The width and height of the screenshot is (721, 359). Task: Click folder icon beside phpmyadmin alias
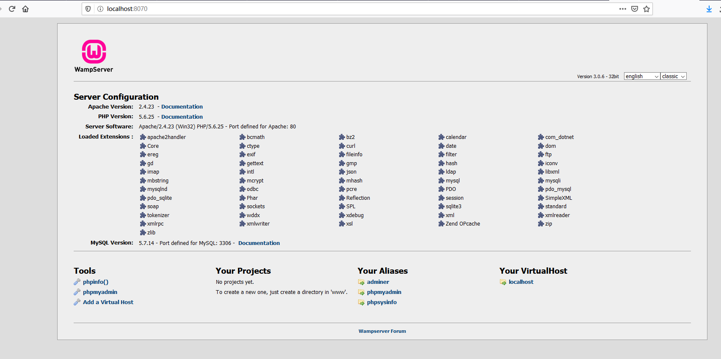click(361, 292)
